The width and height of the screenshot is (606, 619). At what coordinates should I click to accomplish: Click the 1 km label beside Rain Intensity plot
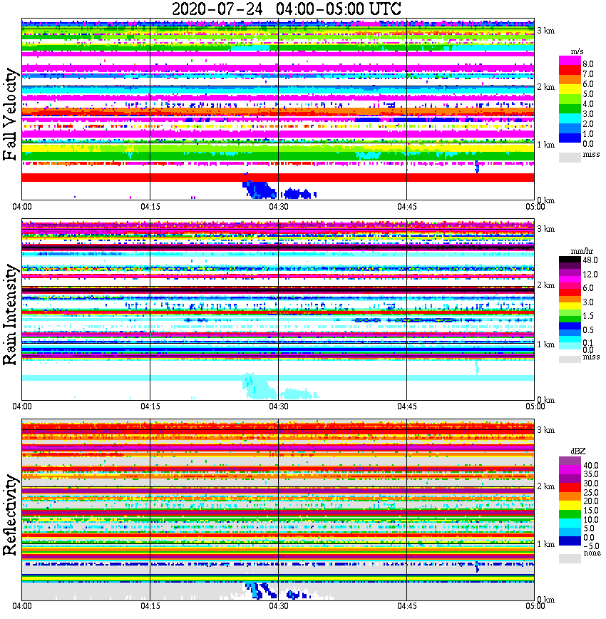tap(545, 344)
